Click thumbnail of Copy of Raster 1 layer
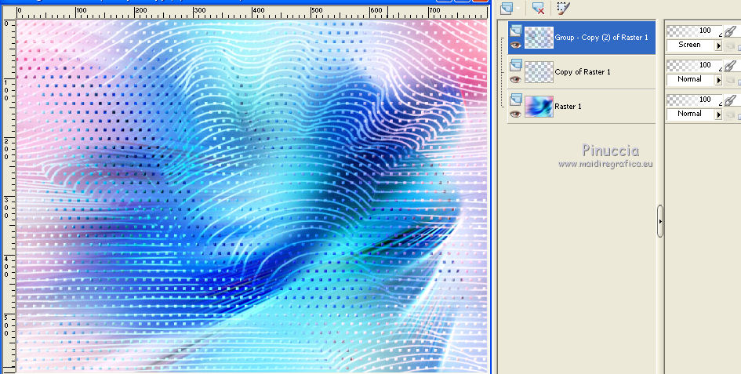Viewport: 741px width, 374px height. pyautogui.click(x=539, y=72)
